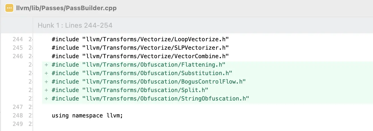Screen dimensions: 373x131
Task: Select the LoopVectorize.h include line
Action: coord(140,39)
